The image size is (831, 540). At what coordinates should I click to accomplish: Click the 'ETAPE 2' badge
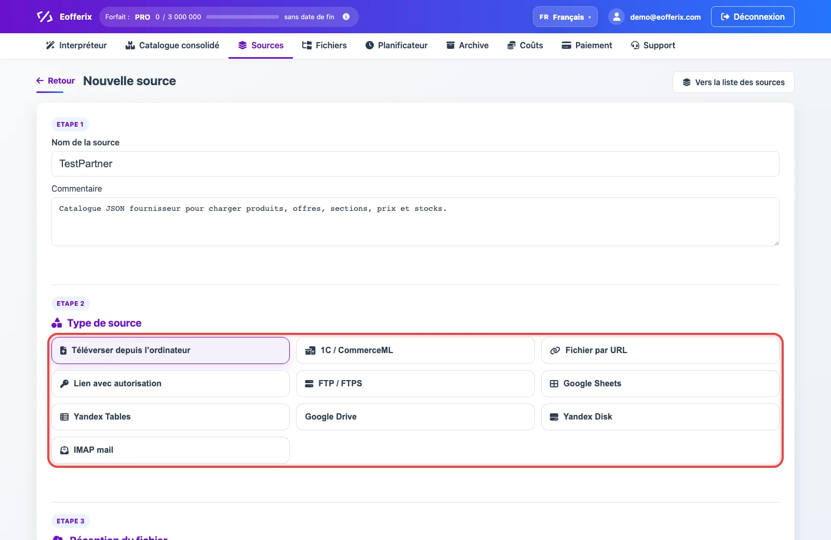click(x=70, y=303)
